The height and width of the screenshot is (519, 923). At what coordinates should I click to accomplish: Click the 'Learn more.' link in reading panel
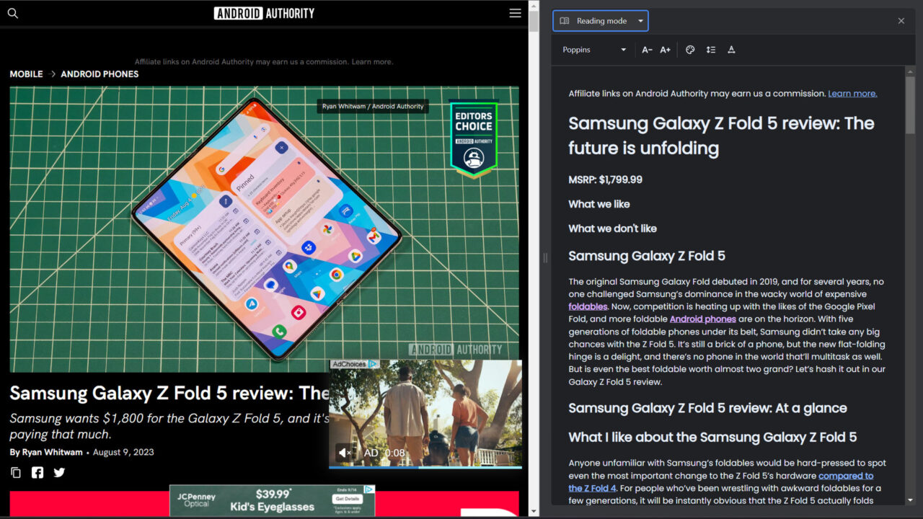(852, 94)
